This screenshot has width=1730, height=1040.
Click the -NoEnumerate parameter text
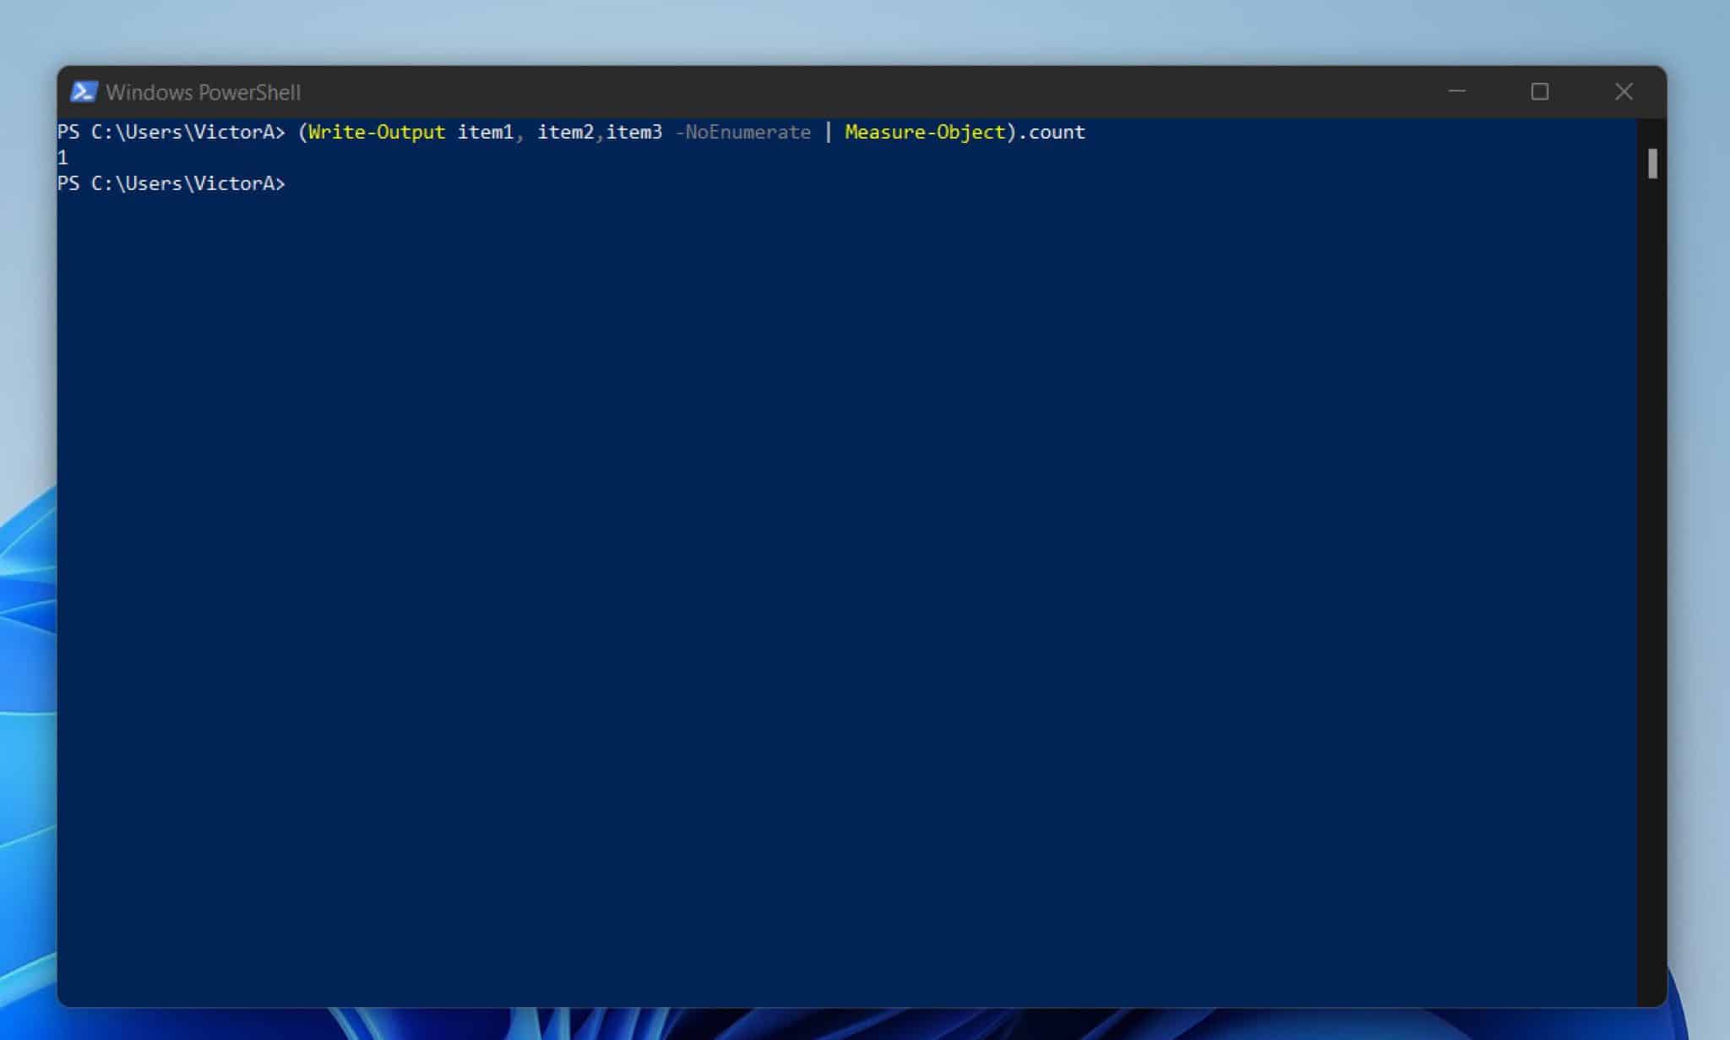pos(743,133)
